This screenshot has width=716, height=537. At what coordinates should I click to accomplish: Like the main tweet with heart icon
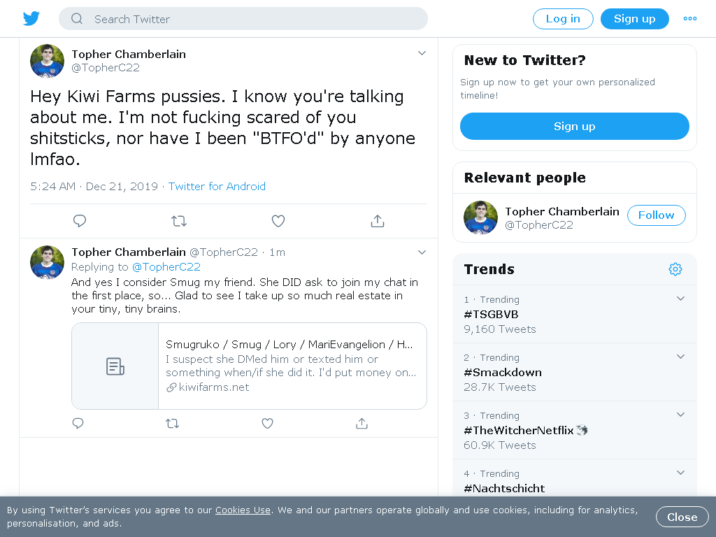(278, 221)
